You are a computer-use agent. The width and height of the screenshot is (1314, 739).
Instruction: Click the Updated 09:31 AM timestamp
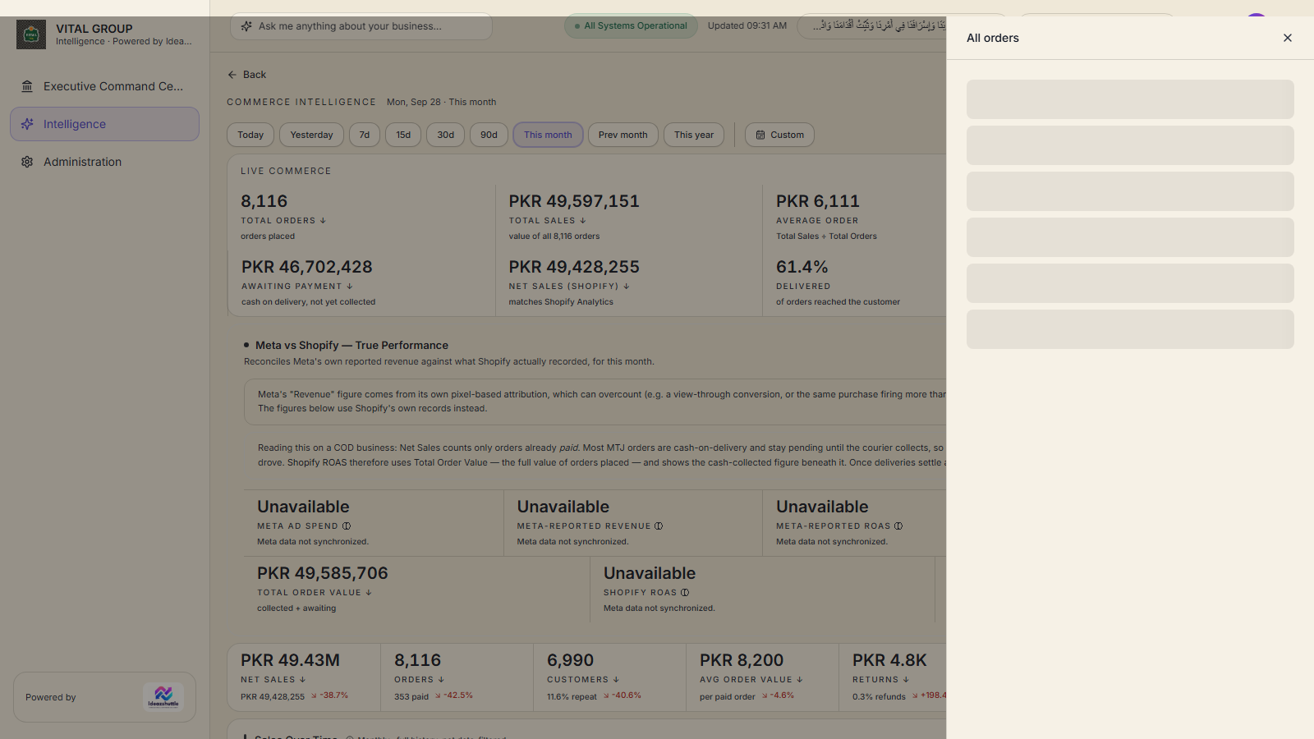[x=747, y=25]
